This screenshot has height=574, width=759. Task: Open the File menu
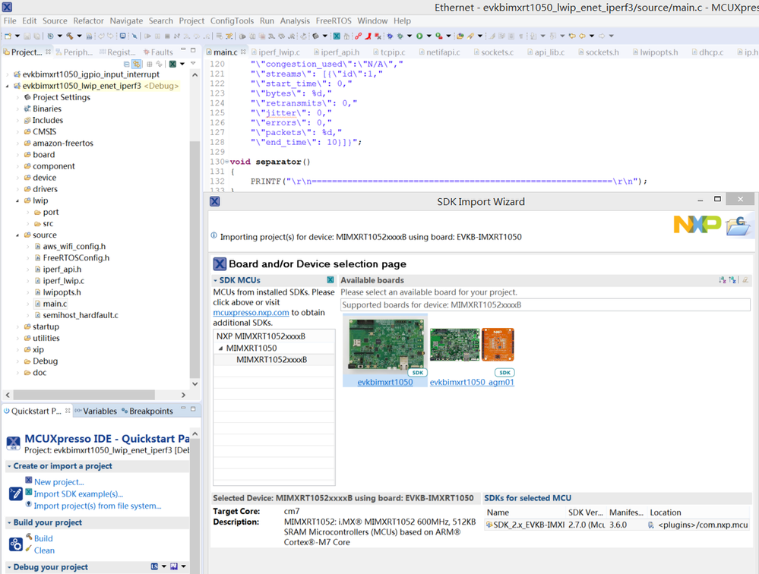(10, 20)
